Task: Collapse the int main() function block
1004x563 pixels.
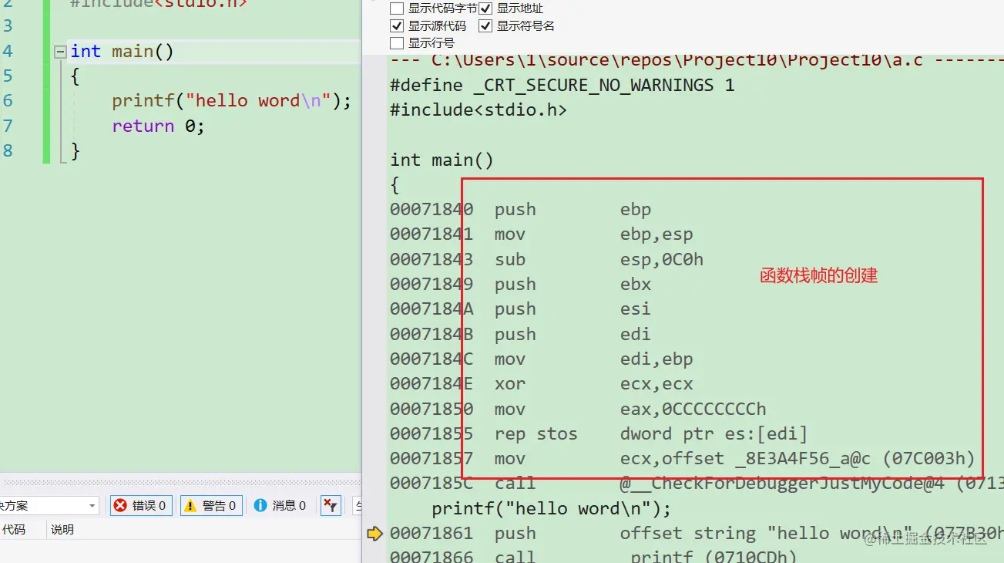Action: 60,52
